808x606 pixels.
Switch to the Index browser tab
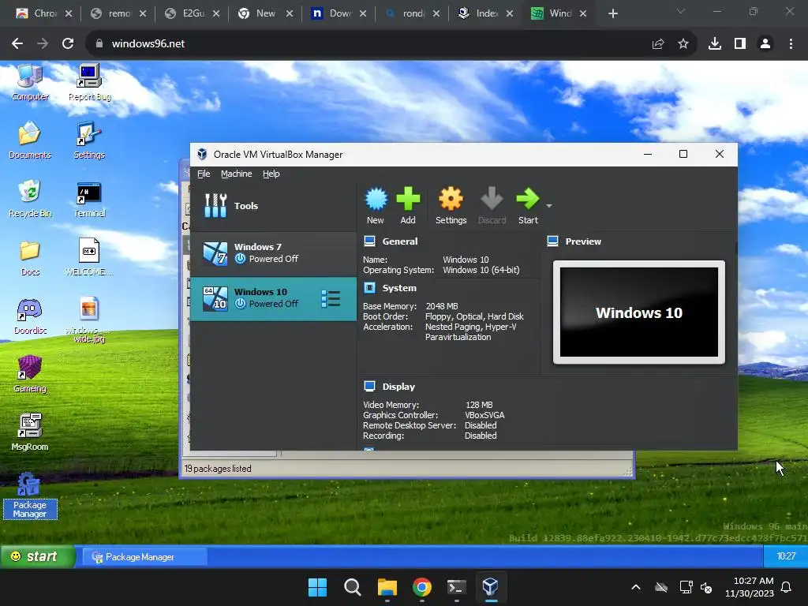485,13
